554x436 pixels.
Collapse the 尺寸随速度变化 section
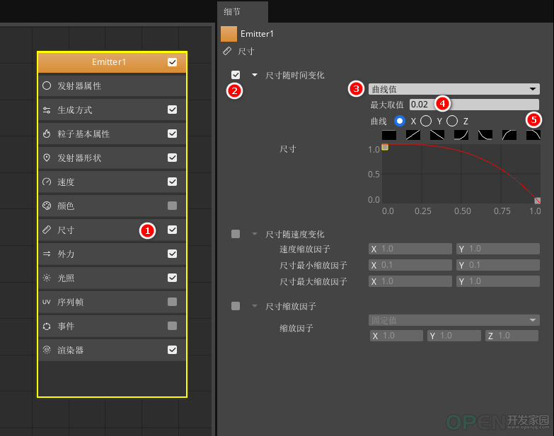pos(255,234)
